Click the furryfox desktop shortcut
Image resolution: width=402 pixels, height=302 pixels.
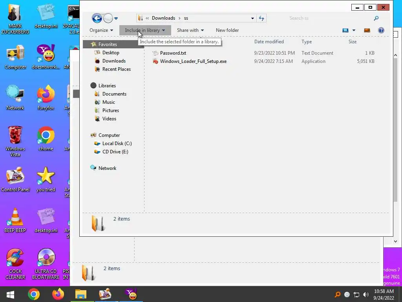(x=46, y=98)
